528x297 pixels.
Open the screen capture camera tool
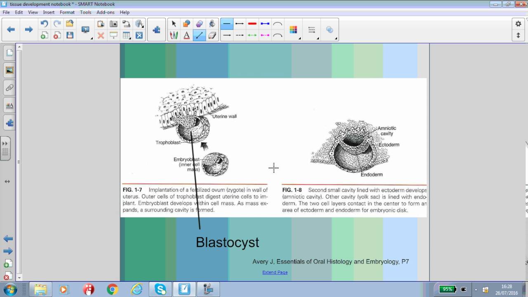click(113, 24)
